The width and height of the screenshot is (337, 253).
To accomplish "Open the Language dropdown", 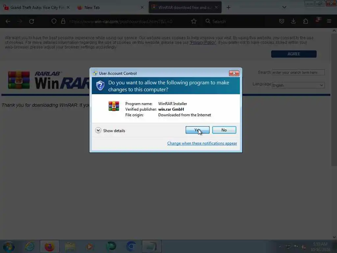I will coord(298,85).
